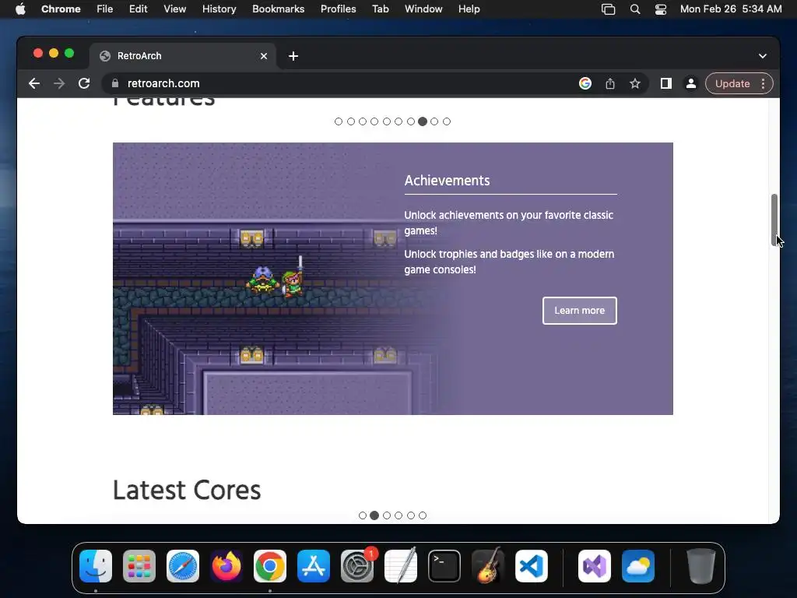Select last Features carousel dot
The width and height of the screenshot is (797, 598).
pos(447,121)
